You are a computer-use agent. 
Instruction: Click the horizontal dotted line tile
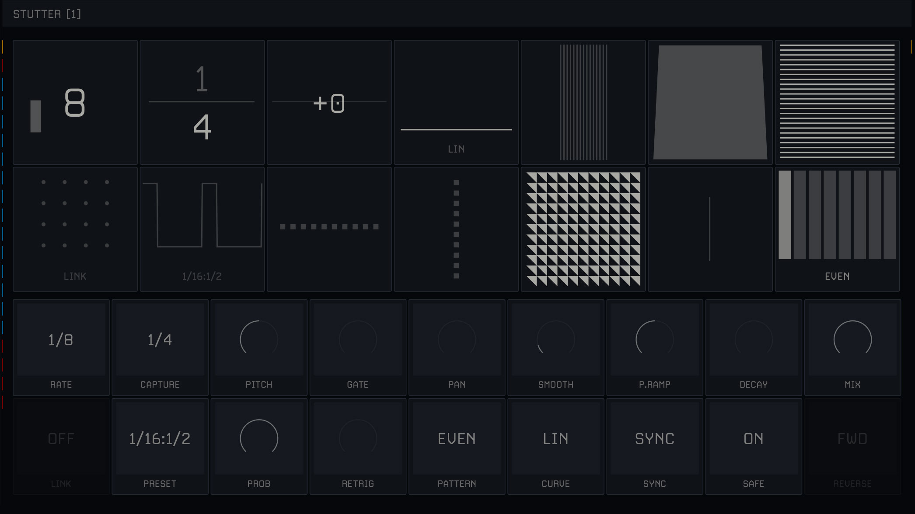[x=329, y=229]
